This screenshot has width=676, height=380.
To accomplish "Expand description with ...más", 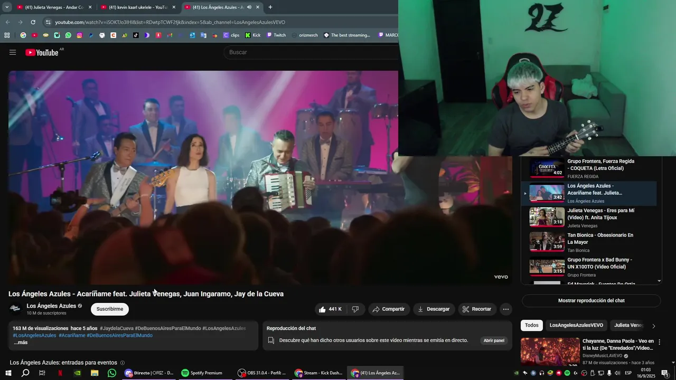I will pos(21,343).
